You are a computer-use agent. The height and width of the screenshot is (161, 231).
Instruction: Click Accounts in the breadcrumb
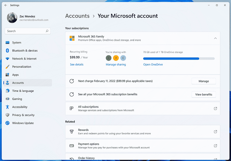click(77, 16)
